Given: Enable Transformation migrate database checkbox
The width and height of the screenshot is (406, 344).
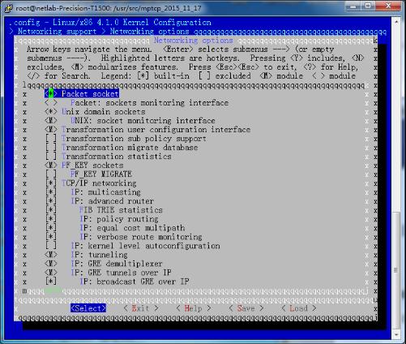Looking at the screenshot, I should coord(51,148).
